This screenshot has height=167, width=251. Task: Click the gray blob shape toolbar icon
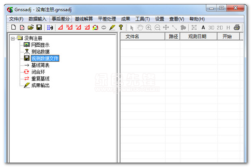click(x=183, y=28)
